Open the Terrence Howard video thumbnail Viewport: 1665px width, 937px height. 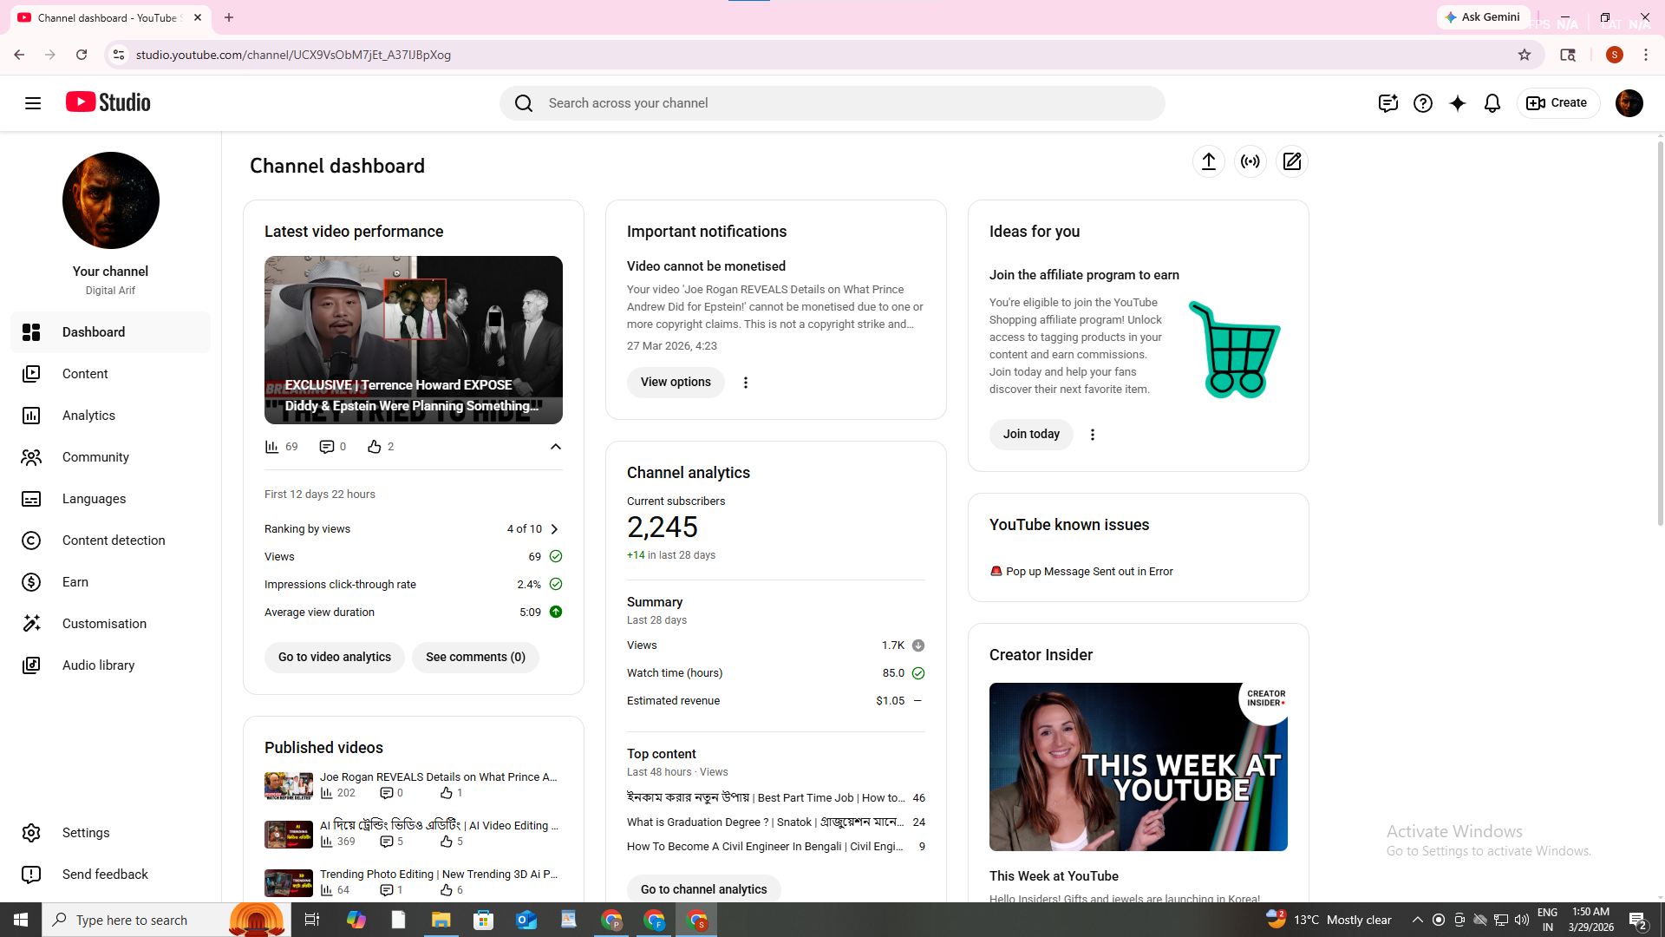pos(413,339)
